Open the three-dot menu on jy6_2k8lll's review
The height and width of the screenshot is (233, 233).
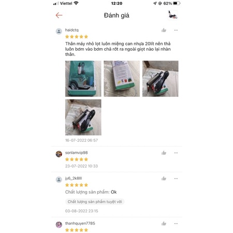pyautogui.click(x=176, y=179)
